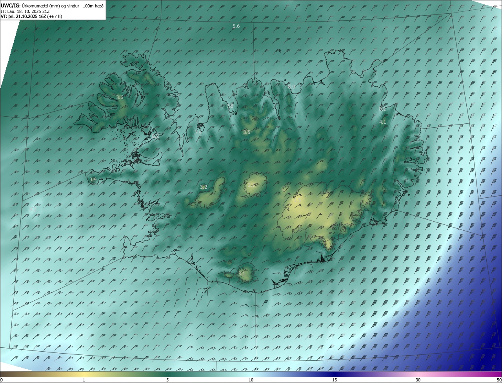Click the 5.6 value north of Iceland
Viewport: 502px width, 383px height.
(236, 26)
